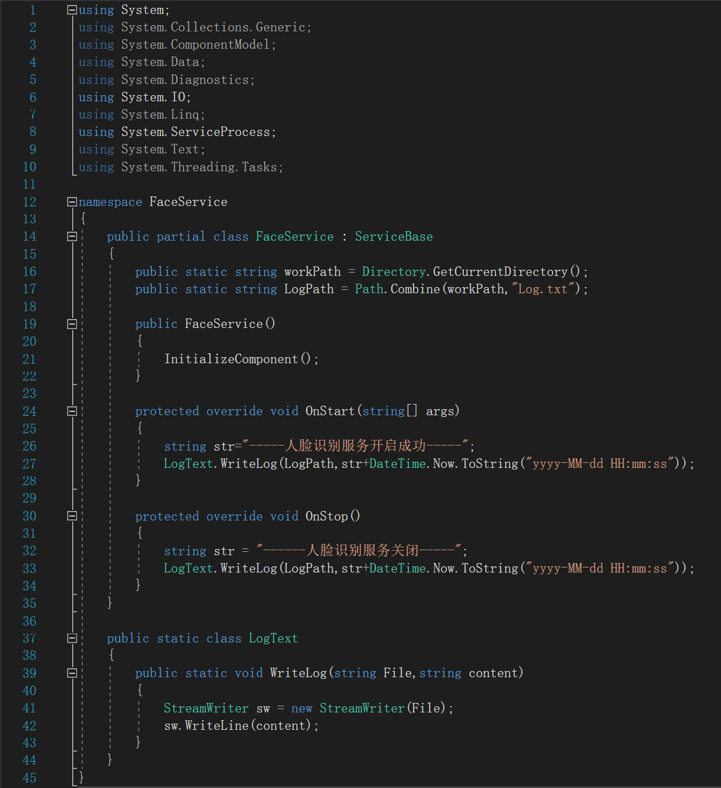Click the partial keyword on line 14
This screenshot has height=788, width=721.
[x=181, y=236]
